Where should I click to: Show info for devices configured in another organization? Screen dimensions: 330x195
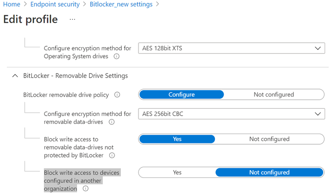85,189
